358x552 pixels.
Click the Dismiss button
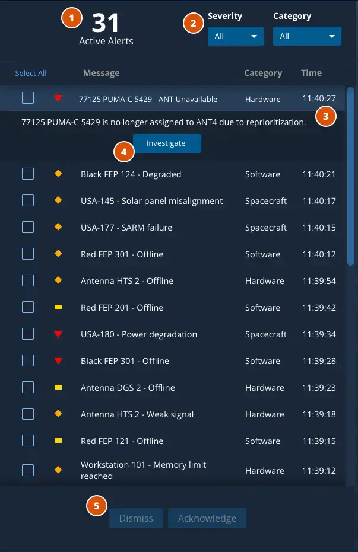click(x=136, y=518)
